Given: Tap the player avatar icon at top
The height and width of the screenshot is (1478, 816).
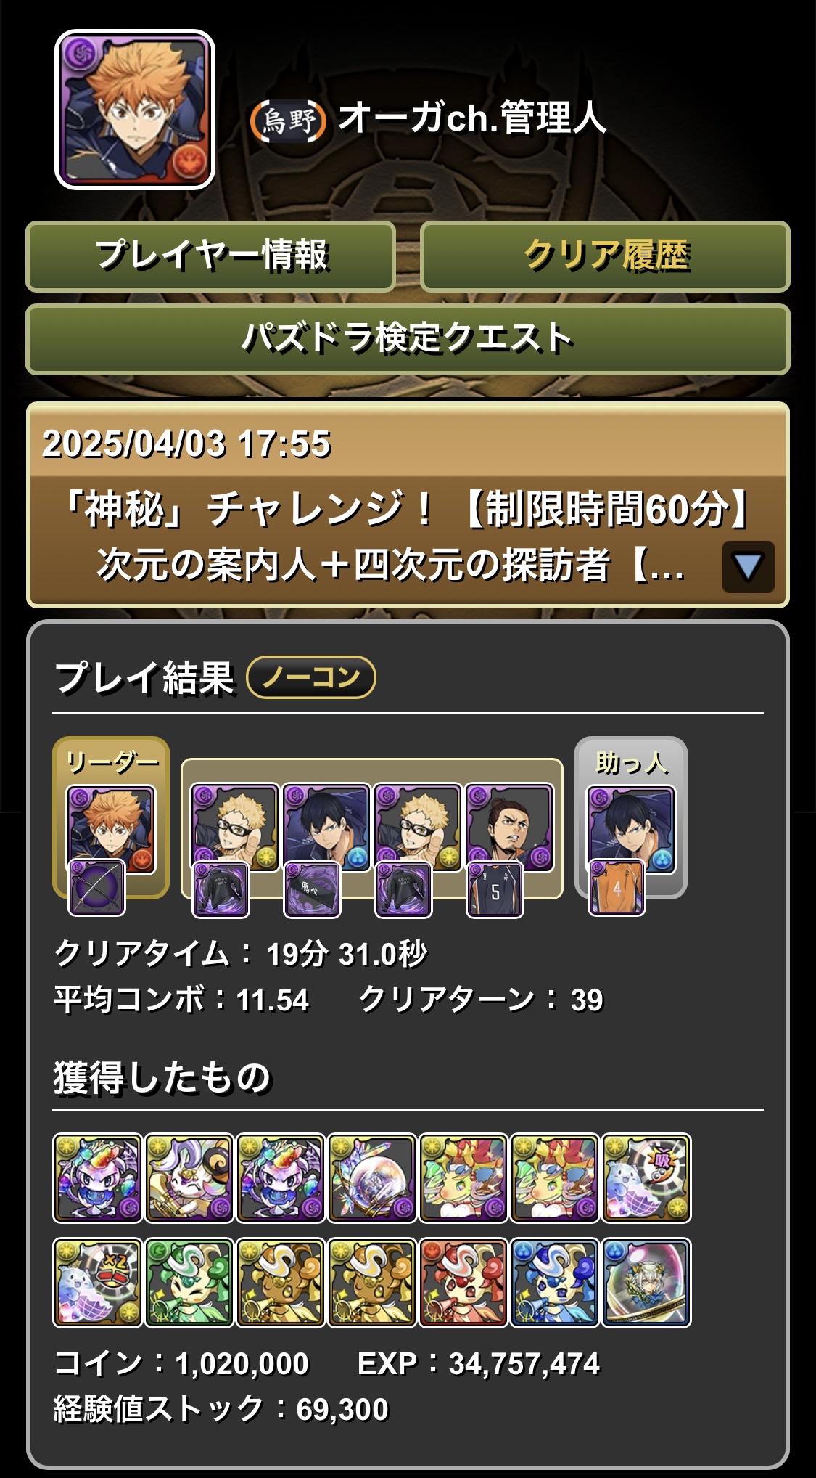Looking at the screenshot, I should (135, 110).
